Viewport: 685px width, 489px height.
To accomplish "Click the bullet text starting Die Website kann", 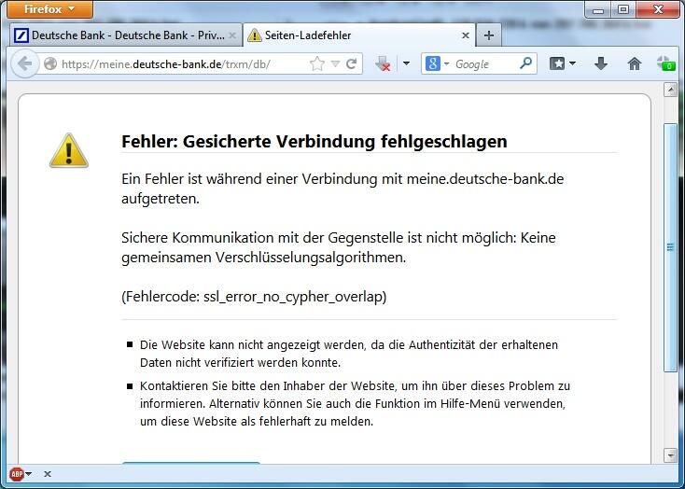I will 349,354.
